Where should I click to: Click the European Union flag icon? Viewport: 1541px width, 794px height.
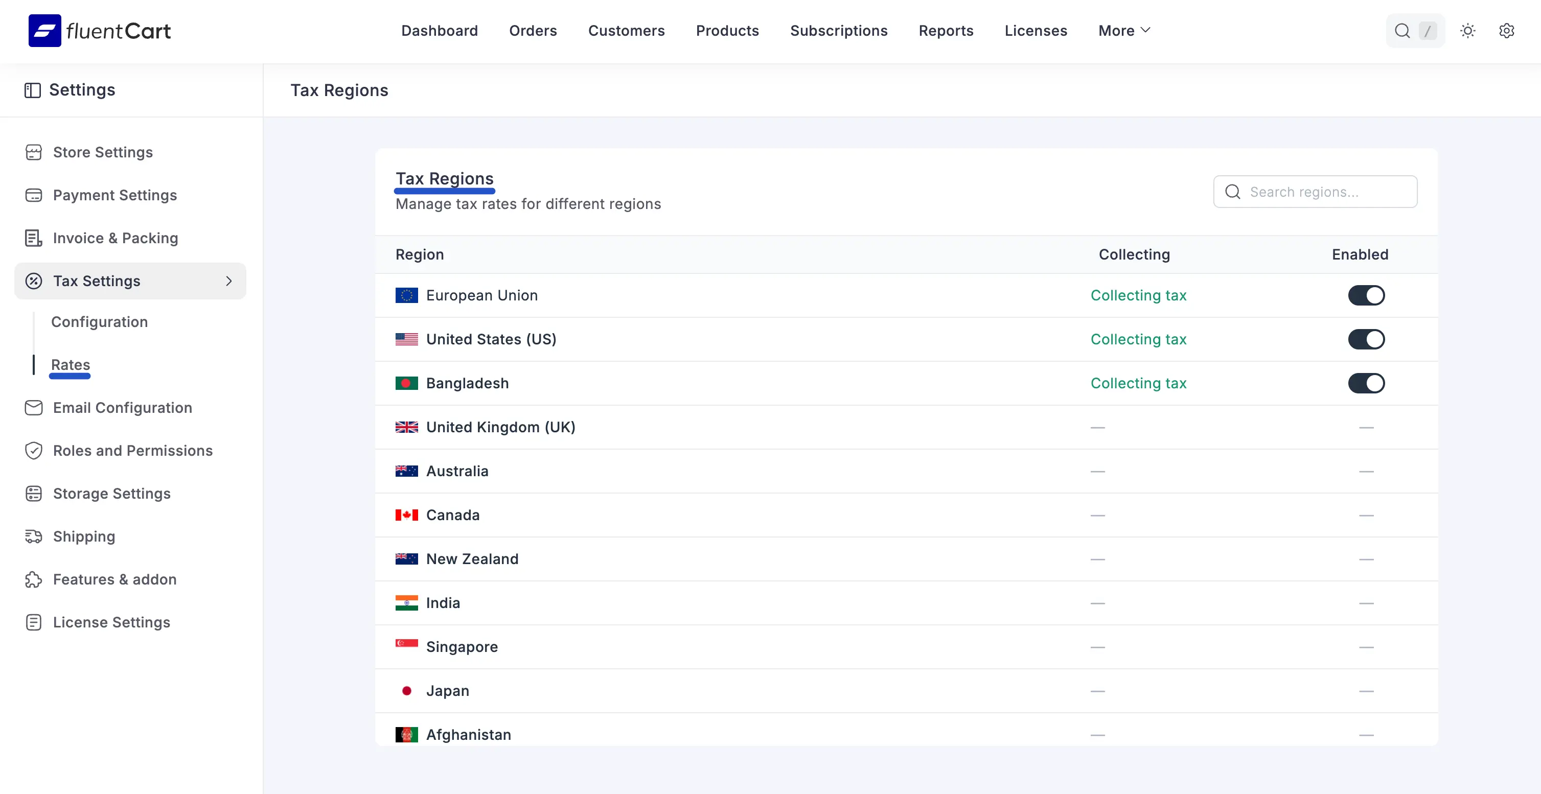coord(406,295)
